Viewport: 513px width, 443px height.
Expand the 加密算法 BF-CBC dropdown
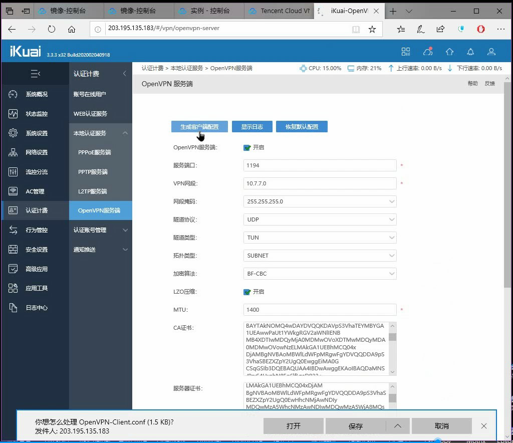pos(320,274)
